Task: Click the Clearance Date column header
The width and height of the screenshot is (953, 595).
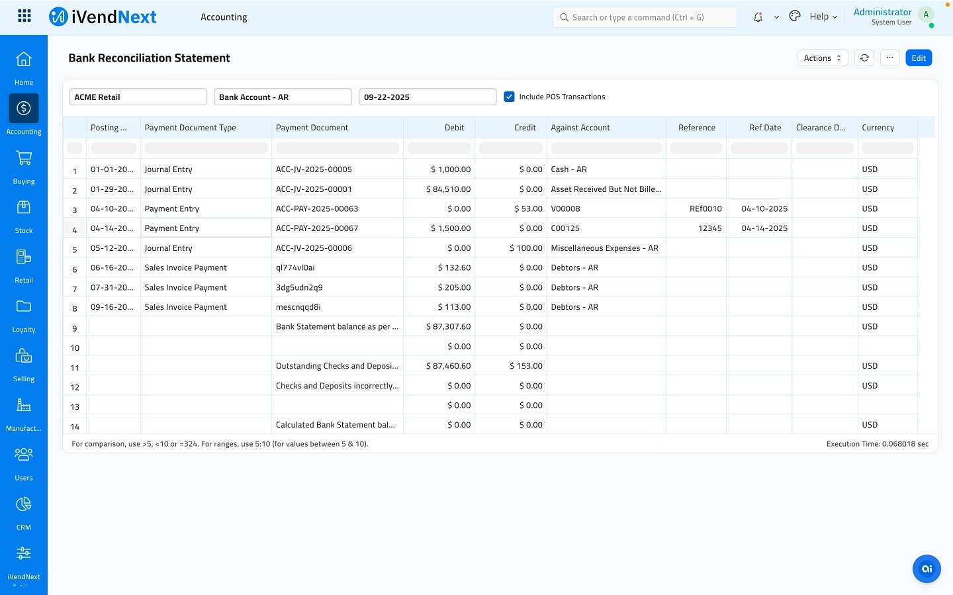Action: [825, 128]
